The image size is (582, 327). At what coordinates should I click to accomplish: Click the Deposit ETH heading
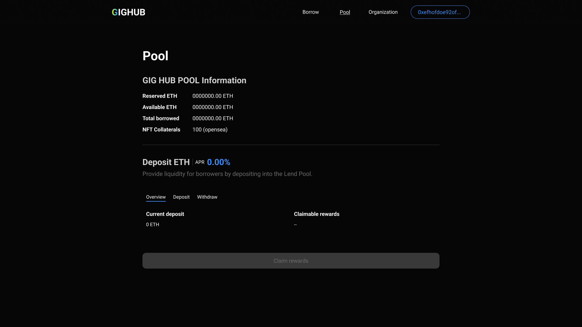pyautogui.click(x=166, y=162)
